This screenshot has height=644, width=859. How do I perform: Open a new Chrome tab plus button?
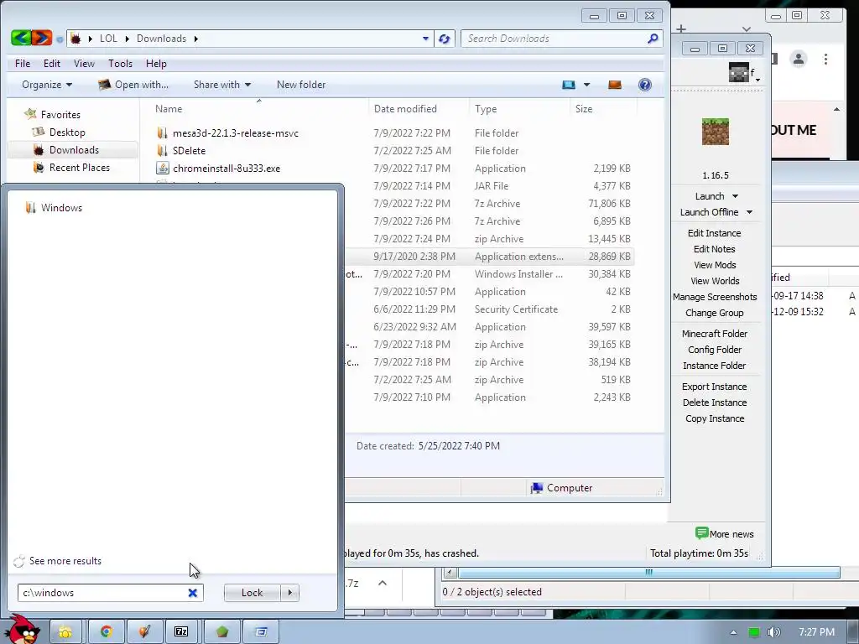point(681,29)
